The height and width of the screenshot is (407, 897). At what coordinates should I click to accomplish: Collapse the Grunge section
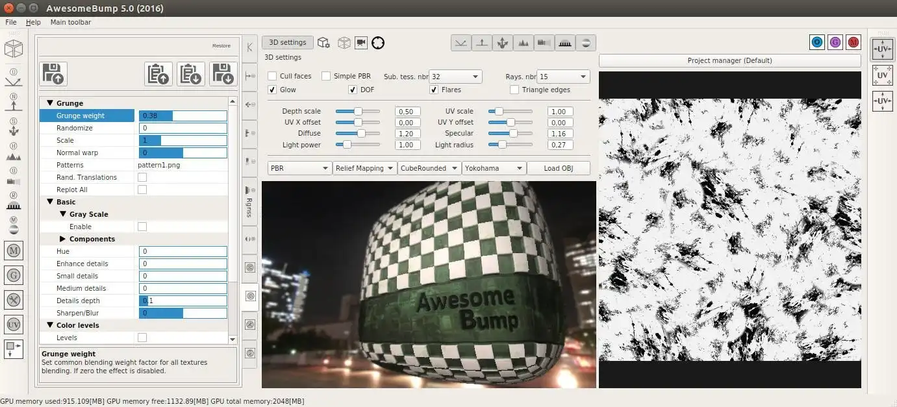point(51,103)
